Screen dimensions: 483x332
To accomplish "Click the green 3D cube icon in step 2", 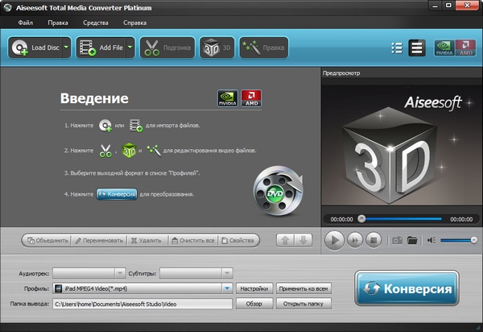I will tap(129, 151).
